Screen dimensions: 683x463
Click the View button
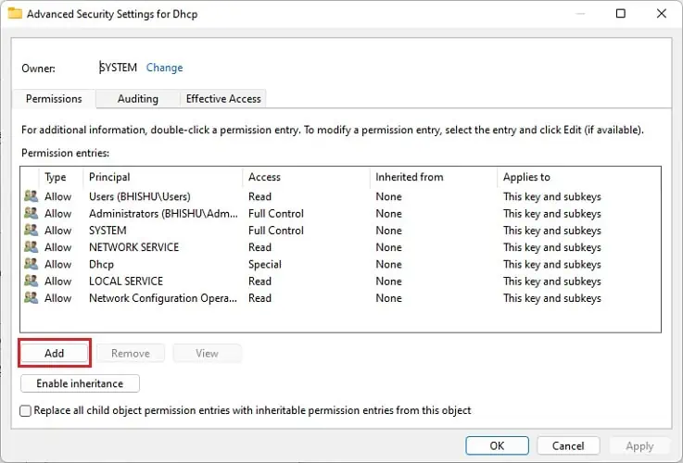coord(207,354)
